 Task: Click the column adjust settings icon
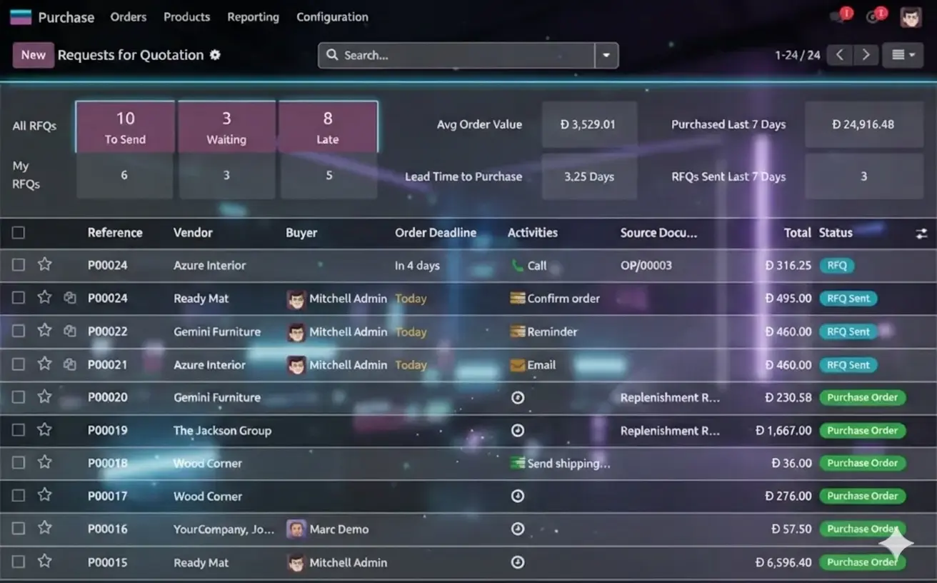(x=921, y=233)
